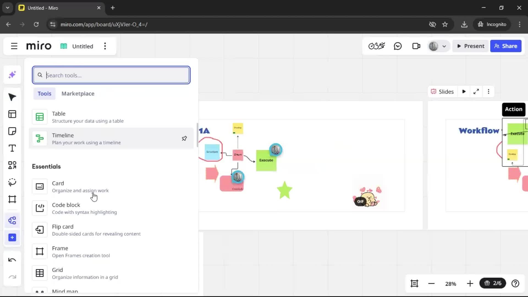Open help question mark
Viewport: 528px width, 297px height.
click(x=515, y=283)
